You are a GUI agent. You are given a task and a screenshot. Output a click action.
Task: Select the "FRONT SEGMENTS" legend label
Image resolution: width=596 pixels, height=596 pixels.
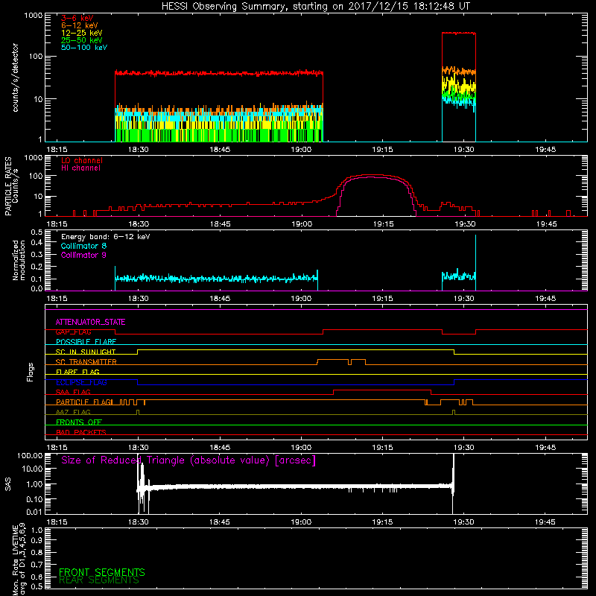pyautogui.click(x=102, y=572)
